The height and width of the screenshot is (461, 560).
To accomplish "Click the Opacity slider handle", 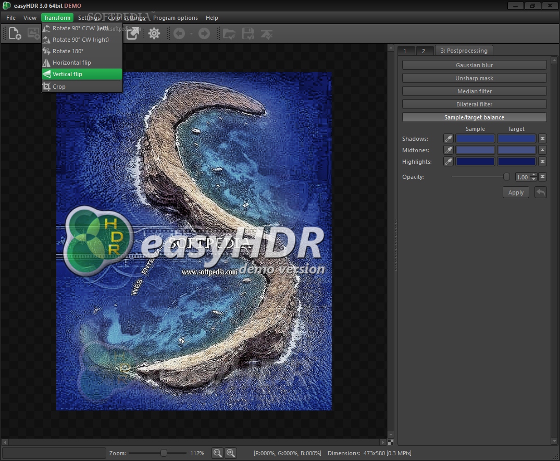I will tap(506, 176).
